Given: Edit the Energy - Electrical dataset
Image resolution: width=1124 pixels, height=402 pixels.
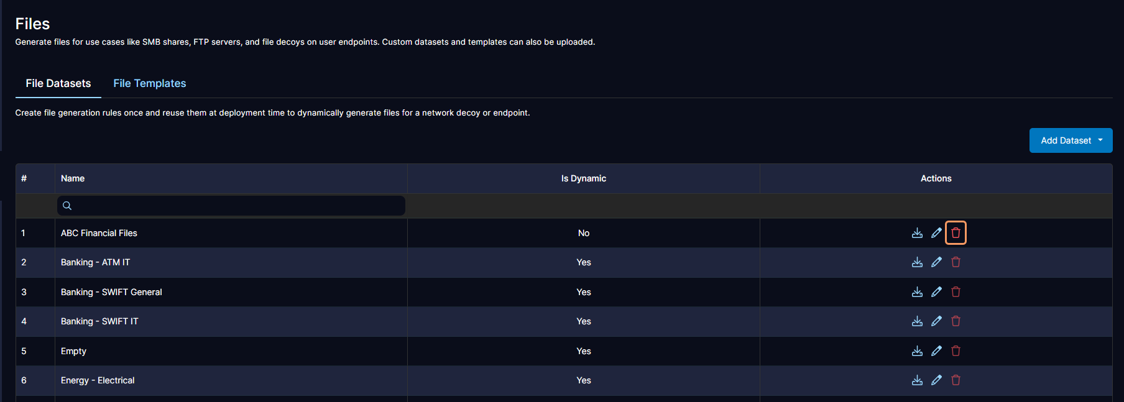Looking at the screenshot, I should (x=936, y=380).
